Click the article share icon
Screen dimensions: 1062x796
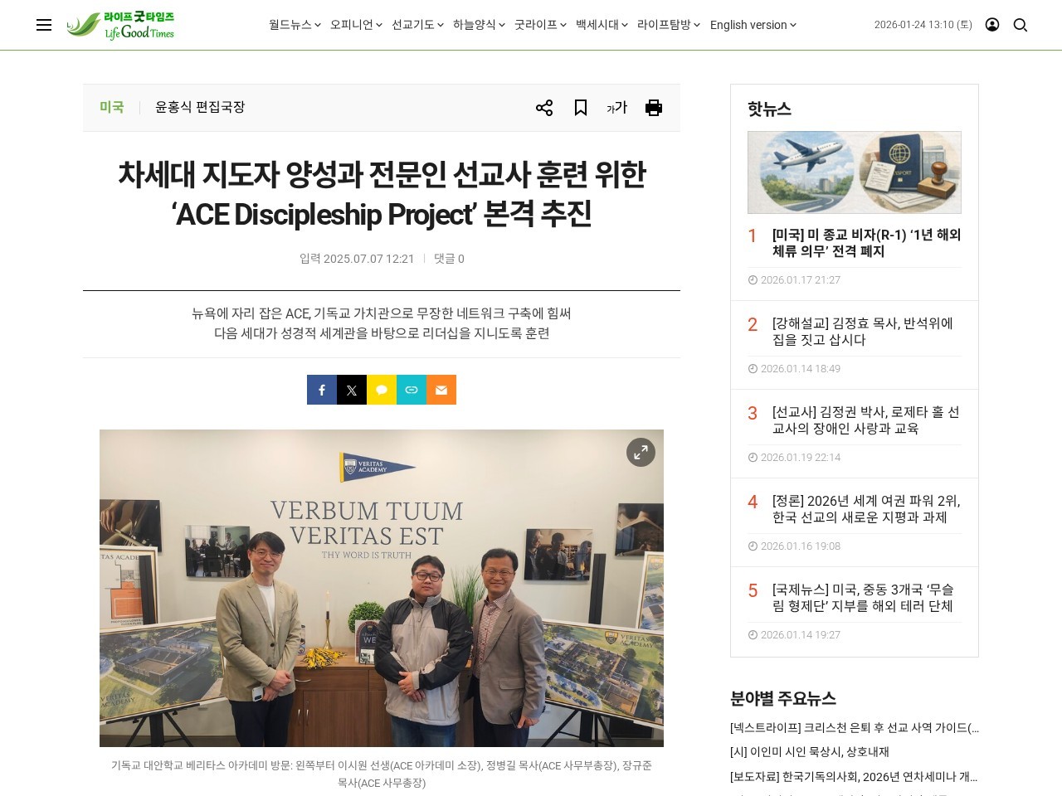(x=544, y=108)
